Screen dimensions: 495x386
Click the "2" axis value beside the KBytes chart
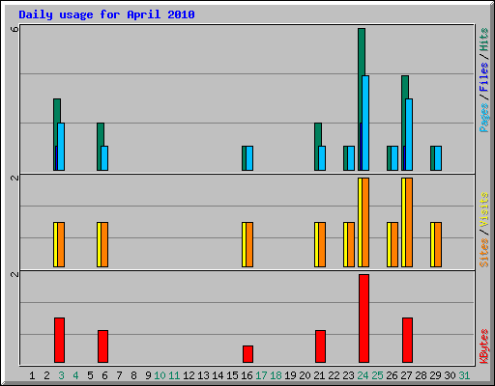15,274
